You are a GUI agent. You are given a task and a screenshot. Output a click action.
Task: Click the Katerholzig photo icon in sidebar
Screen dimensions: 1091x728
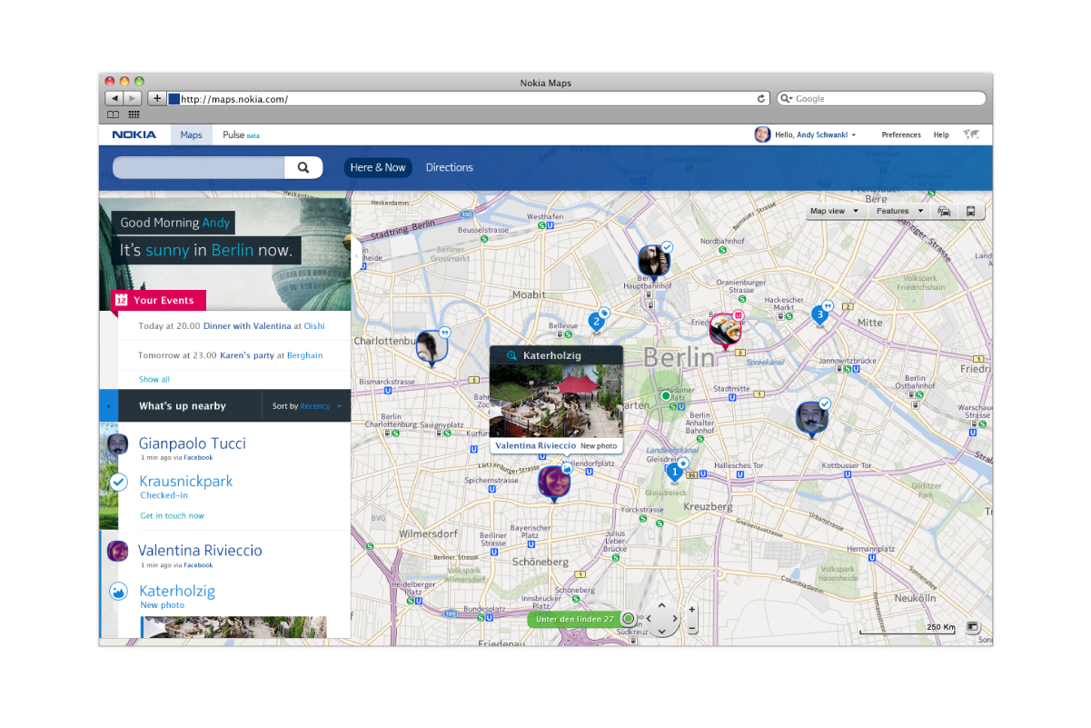118,592
